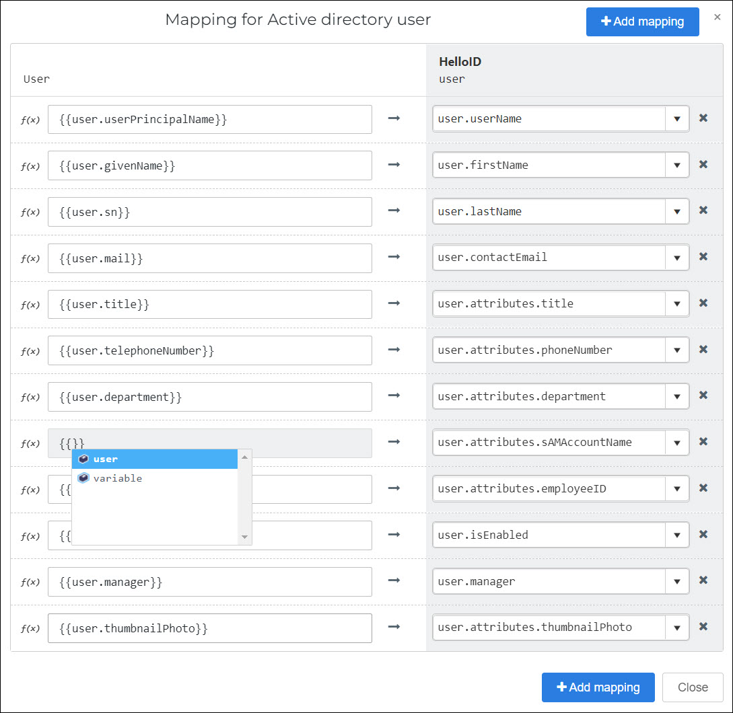Click the top Add mapping button
This screenshot has width=733, height=713.
(x=642, y=22)
